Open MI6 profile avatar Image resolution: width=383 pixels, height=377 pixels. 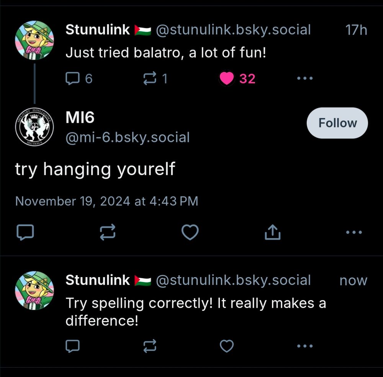pos(34,127)
